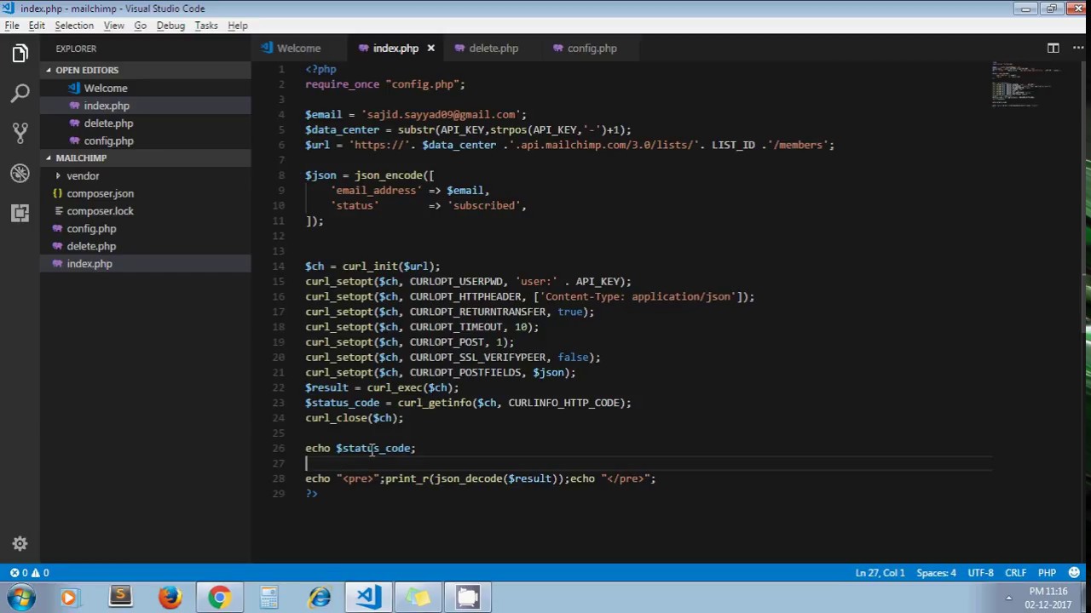
Task: Open the Help menu
Action: (238, 26)
